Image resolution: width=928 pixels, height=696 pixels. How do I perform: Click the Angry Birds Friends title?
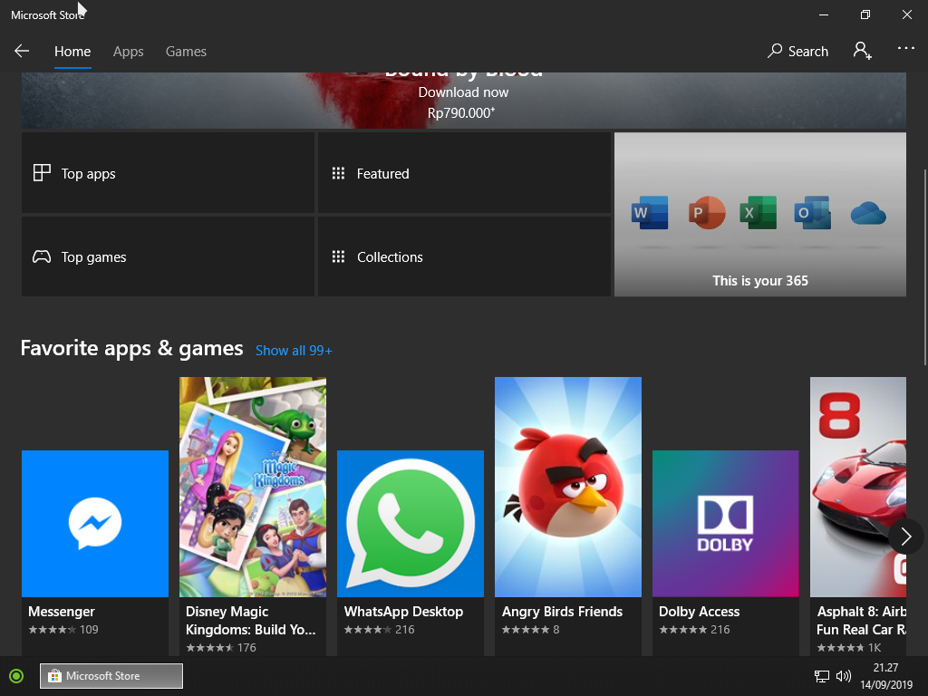click(x=562, y=612)
